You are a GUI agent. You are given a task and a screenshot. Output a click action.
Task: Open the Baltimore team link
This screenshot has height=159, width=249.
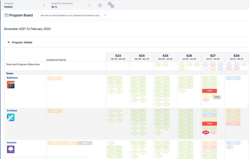[x=12, y=77]
